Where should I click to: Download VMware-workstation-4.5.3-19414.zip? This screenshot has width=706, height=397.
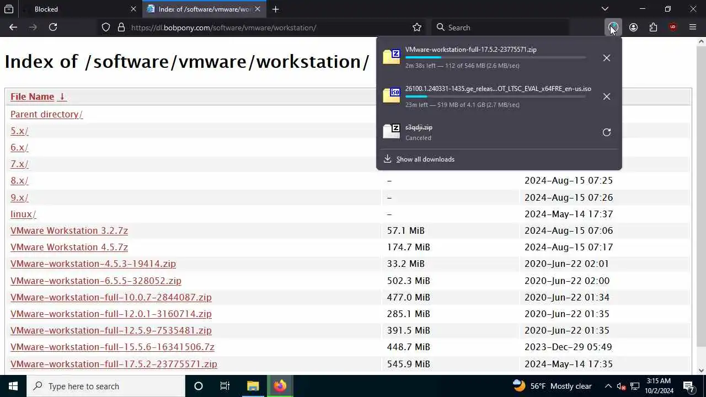click(93, 264)
